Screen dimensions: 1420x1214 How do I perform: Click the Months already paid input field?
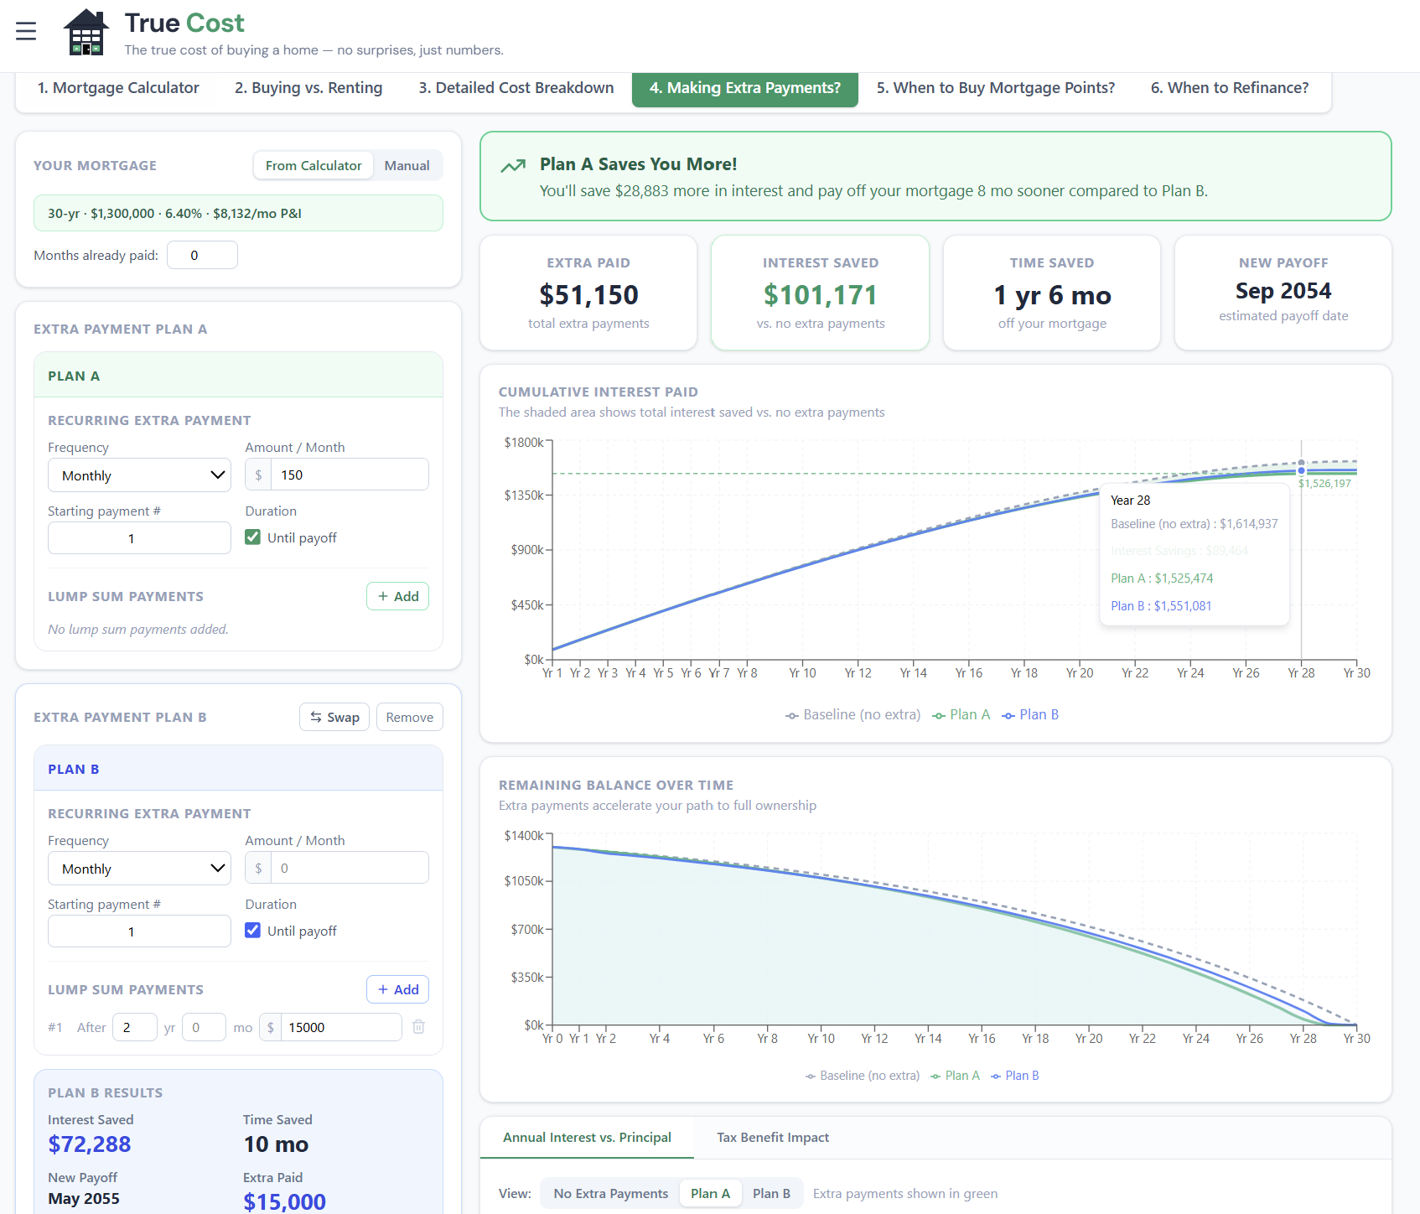point(202,255)
